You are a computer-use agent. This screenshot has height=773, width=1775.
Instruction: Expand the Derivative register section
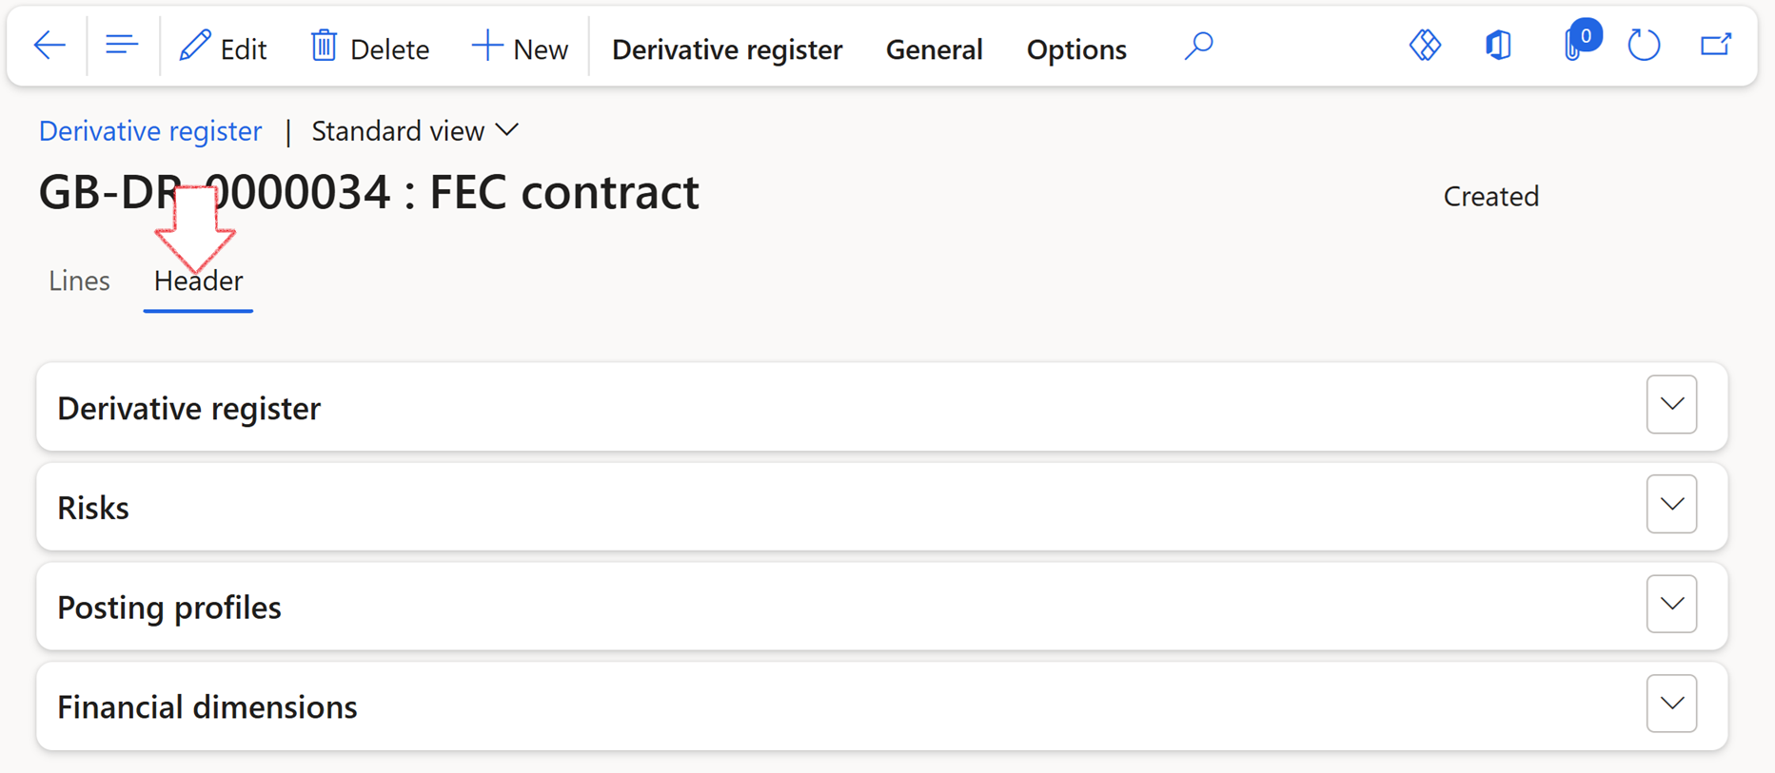(x=1671, y=405)
